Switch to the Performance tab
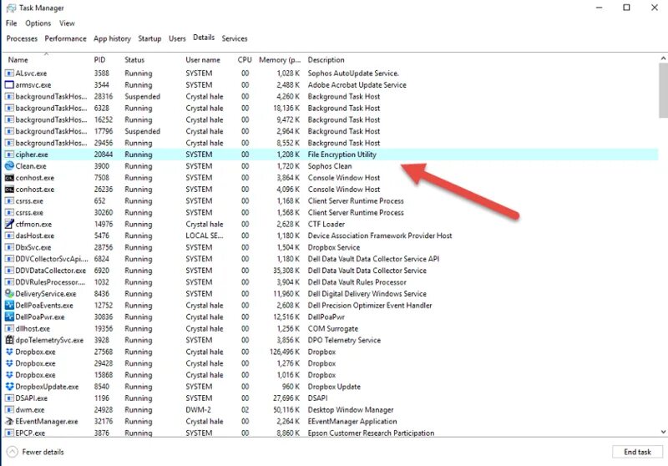668x466 pixels. point(65,38)
